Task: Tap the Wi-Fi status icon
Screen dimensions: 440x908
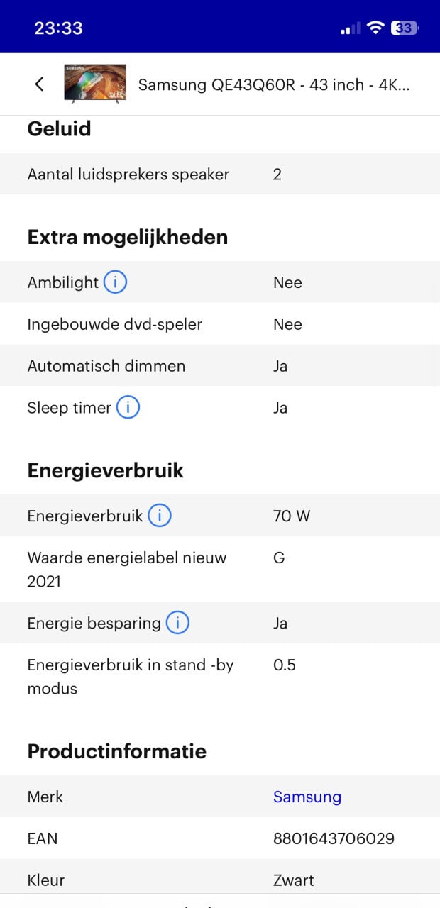Action: (375, 28)
